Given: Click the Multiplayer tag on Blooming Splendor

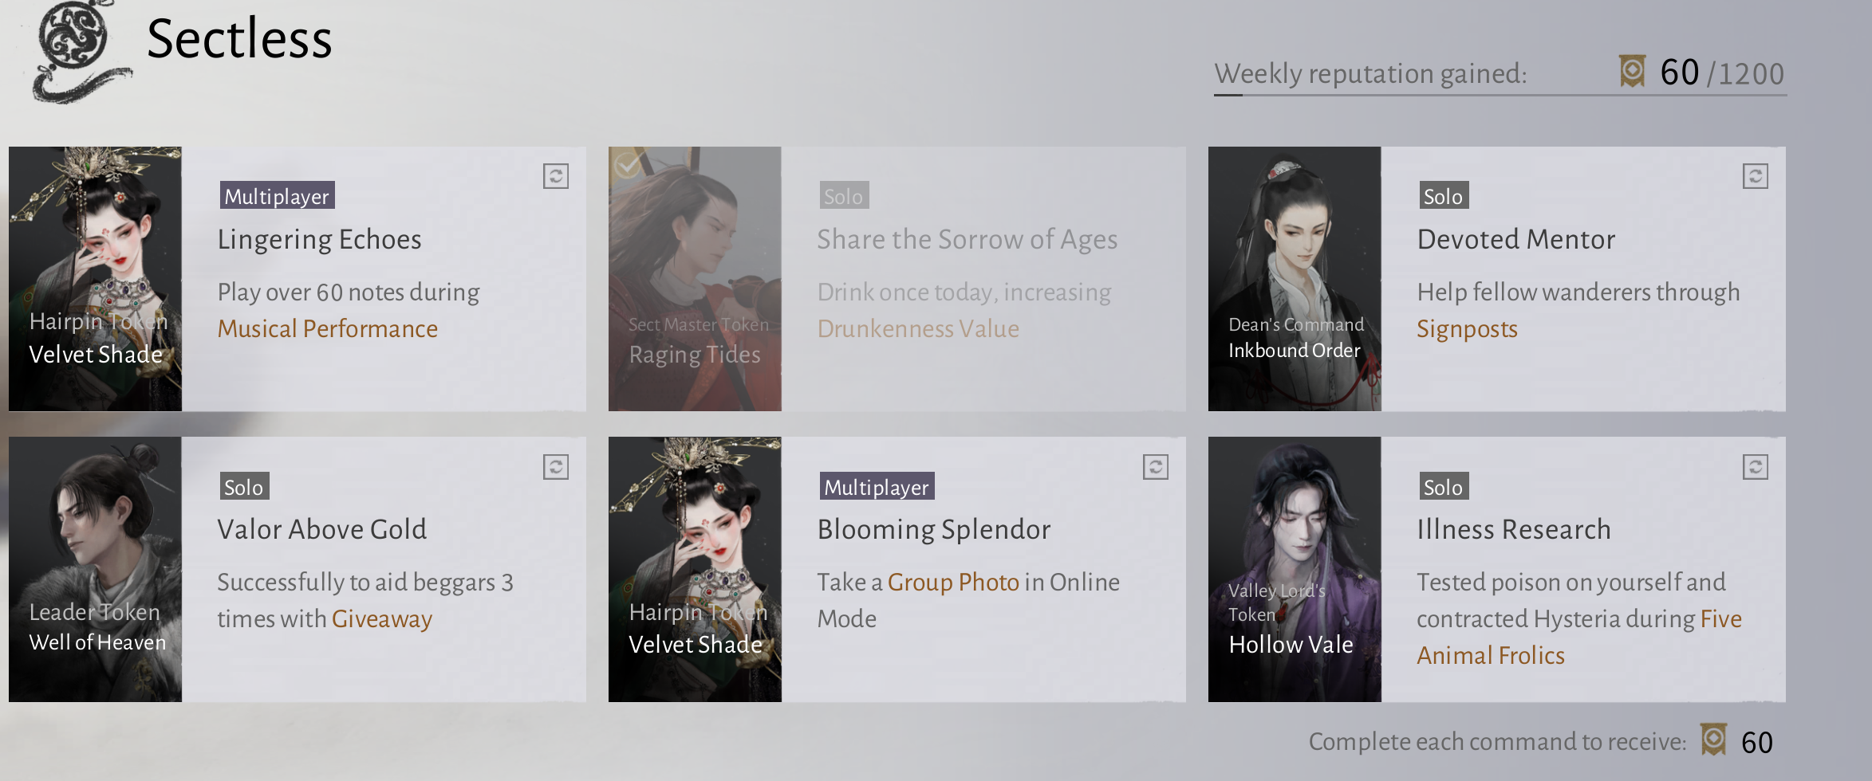Looking at the screenshot, I should coord(877,486).
